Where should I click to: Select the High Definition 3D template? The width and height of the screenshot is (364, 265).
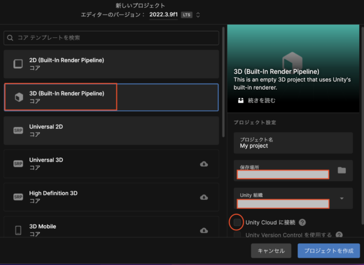tap(111, 197)
